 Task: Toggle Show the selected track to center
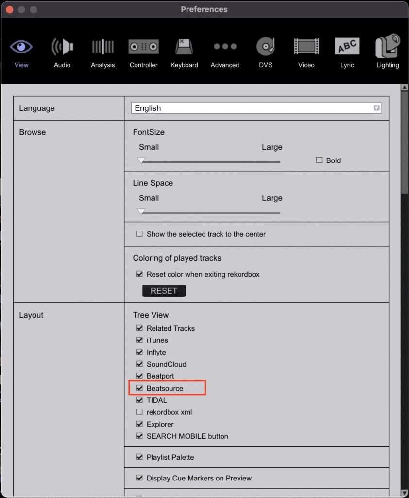pos(140,234)
